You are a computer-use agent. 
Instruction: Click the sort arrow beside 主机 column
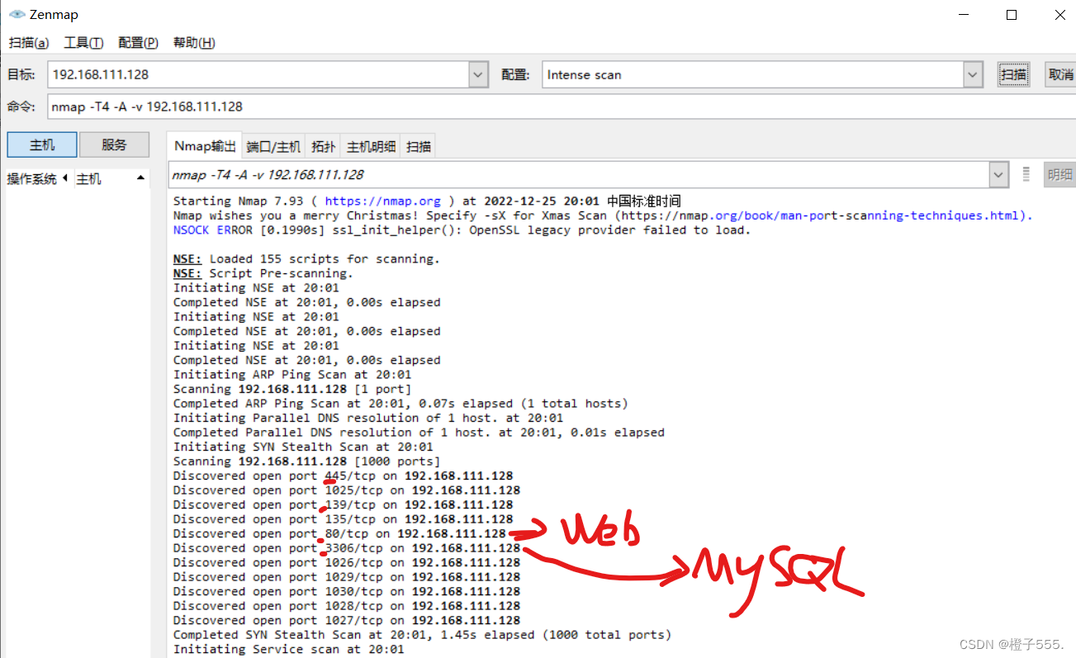tap(140, 178)
